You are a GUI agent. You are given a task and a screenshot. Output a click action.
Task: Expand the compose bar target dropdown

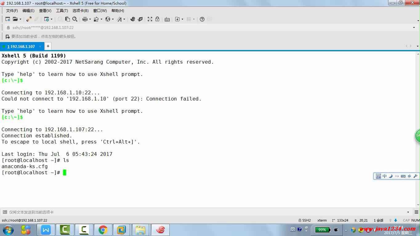tap(408, 212)
